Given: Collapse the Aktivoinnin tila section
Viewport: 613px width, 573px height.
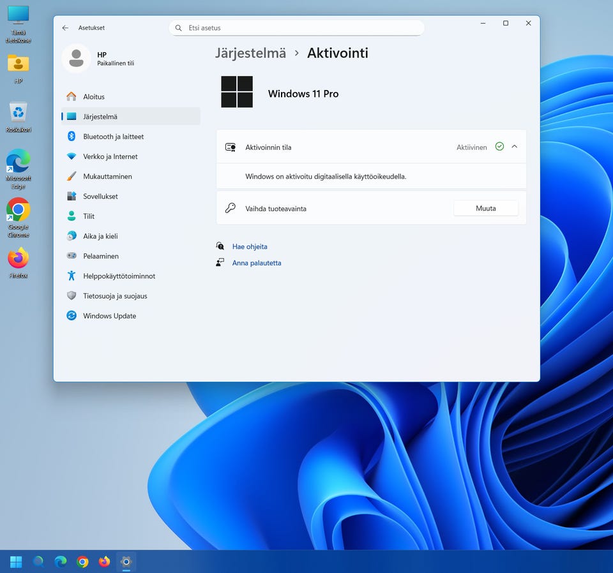Looking at the screenshot, I should click(x=515, y=147).
